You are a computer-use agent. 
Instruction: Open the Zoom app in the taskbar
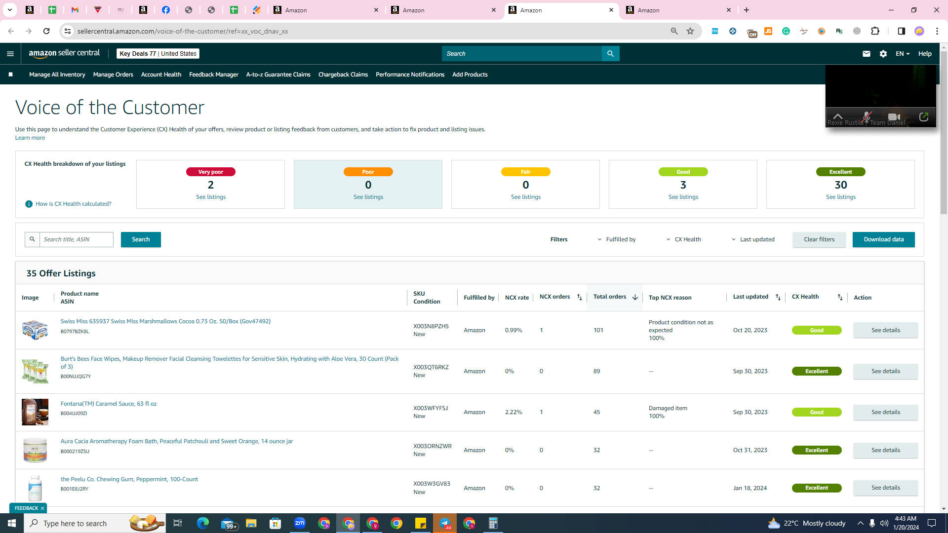[x=300, y=523]
